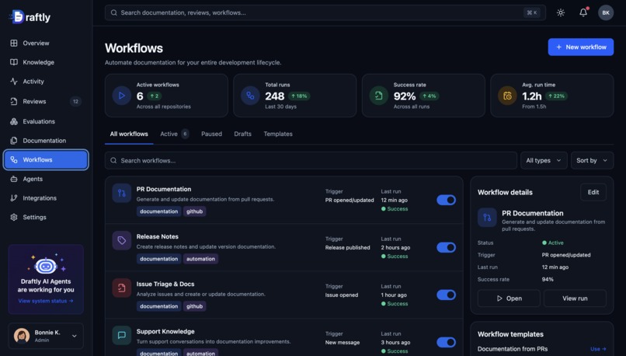Open the Release Notes workflow title
The height and width of the screenshot is (356, 626).
(158, 236)
